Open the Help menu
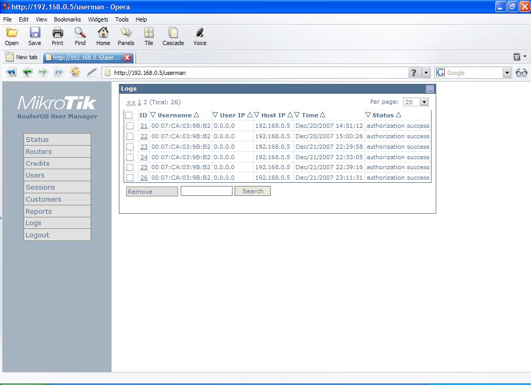531x385 pixels. [141, 19]
